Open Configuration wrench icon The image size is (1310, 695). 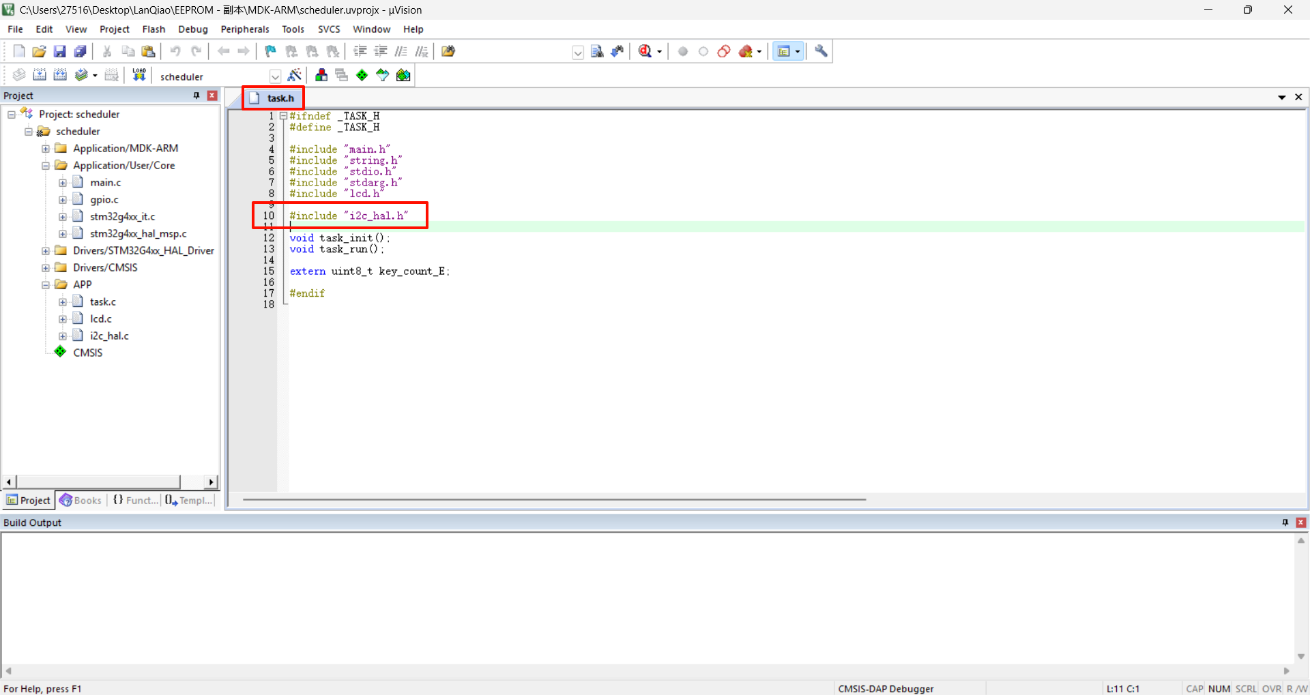coord(821,51)
